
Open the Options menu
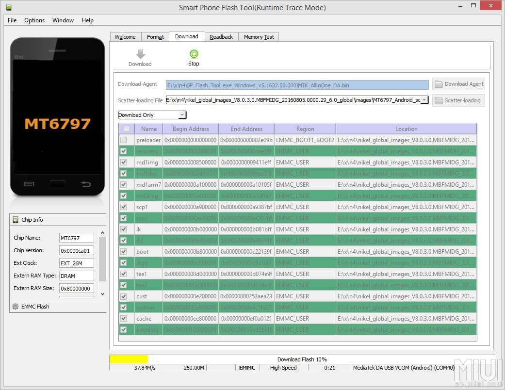pos(34,20)
